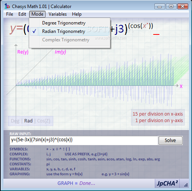Click the SYMBOLS help row label

point(18,149)
